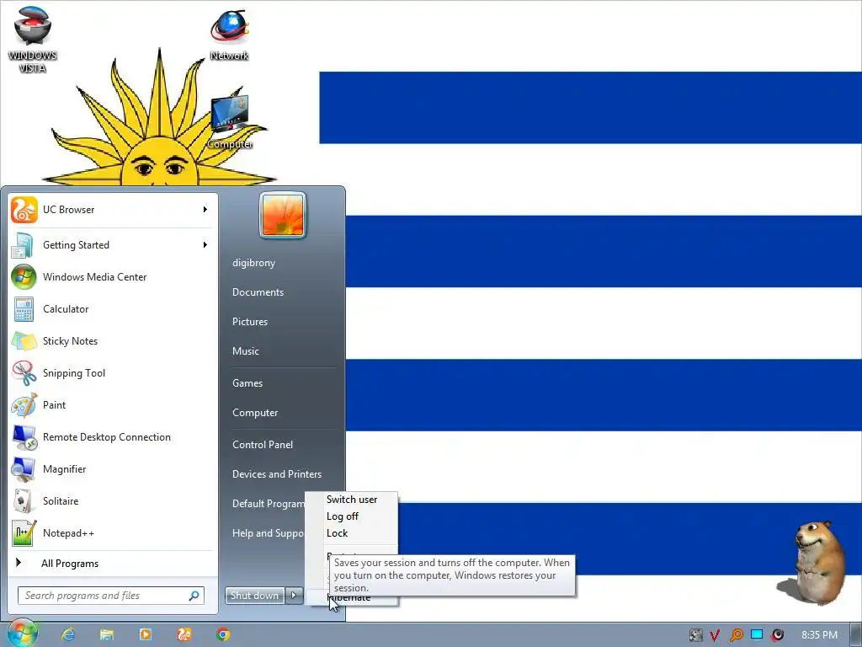Click the 8:35 PM clock
Screen dimensions: 862x647
pos(819,635)
